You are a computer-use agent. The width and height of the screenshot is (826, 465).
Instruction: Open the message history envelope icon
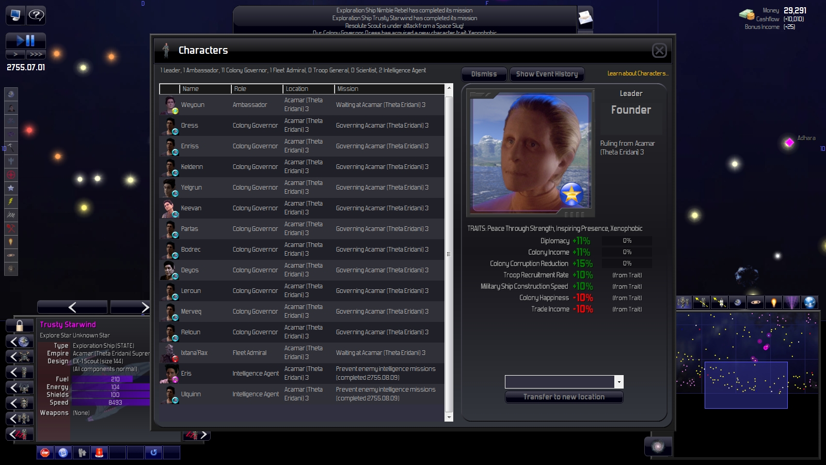coord(585,18)
